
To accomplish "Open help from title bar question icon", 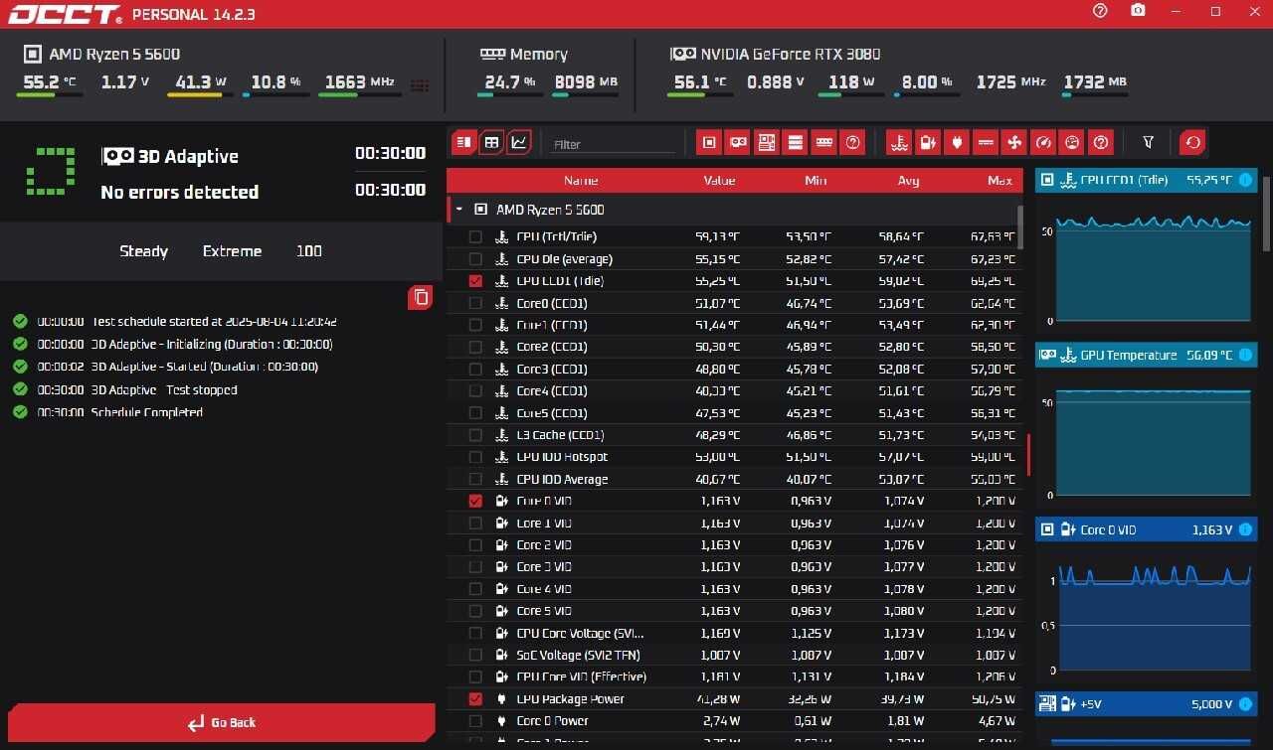I will (x=1100, y=11).
